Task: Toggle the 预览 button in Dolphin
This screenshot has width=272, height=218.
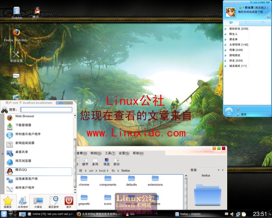Action: 107,162
